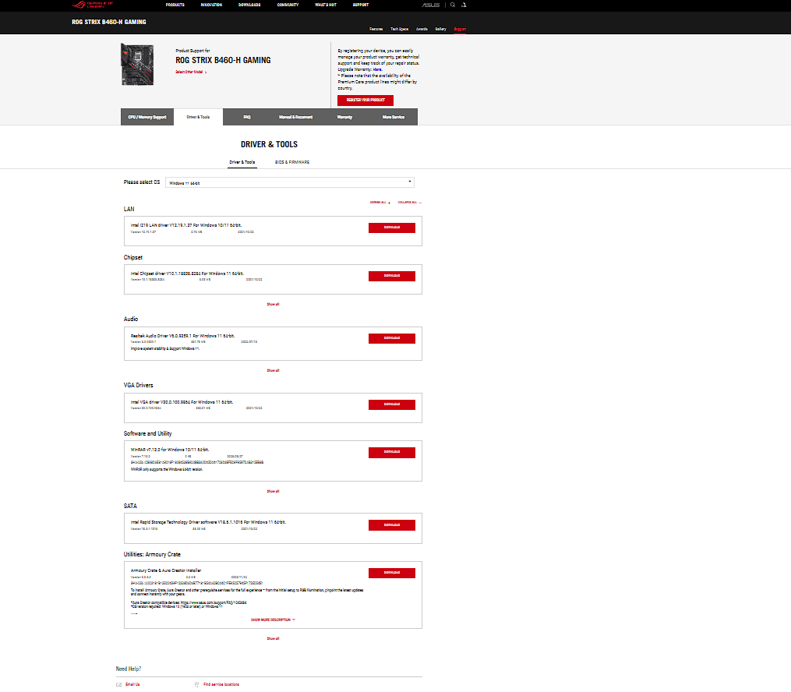This screenshot has height=692, width=791.
Task: Go to the Features product tab
Action: point(376,29)
